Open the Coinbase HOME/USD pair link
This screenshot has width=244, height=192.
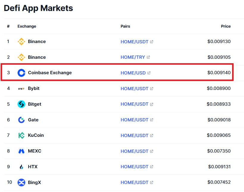(133, 73)
